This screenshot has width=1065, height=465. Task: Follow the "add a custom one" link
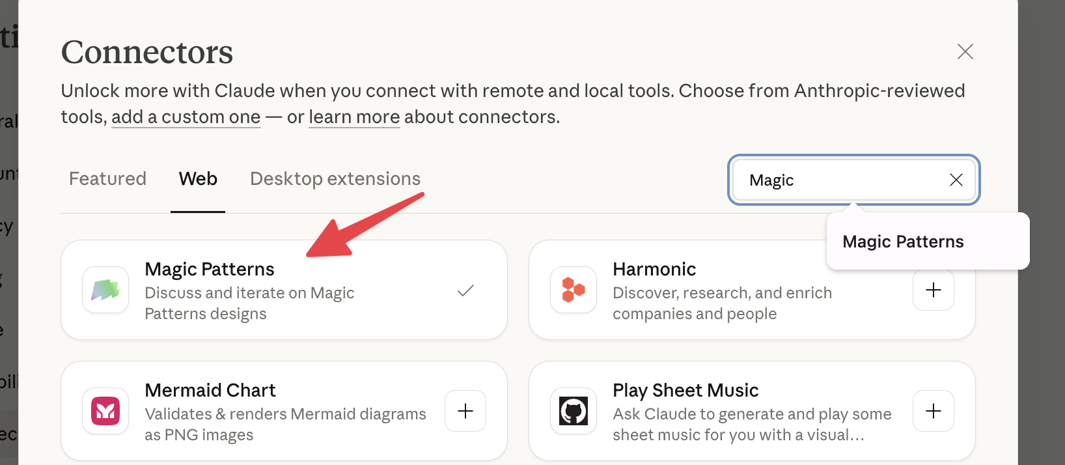[x=186, y=117]
